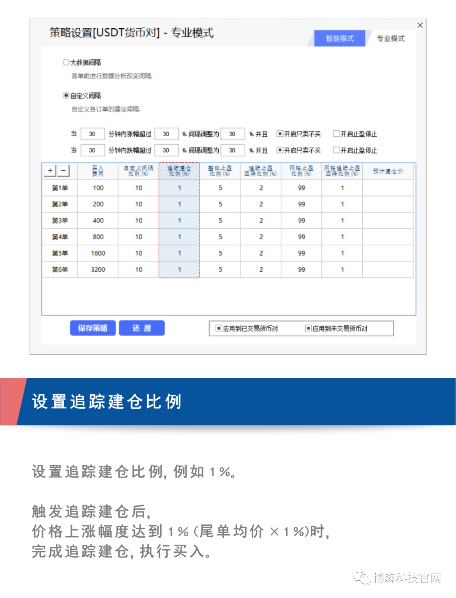
Task: Click the 整体止盈比例 column header
Action: (220, 171)
